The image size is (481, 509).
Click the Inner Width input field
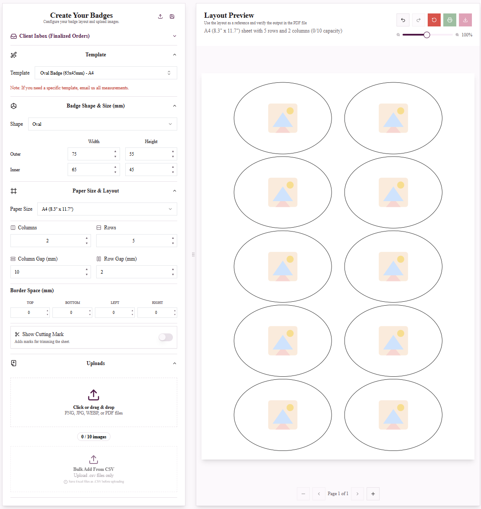(x=94, y=170)
